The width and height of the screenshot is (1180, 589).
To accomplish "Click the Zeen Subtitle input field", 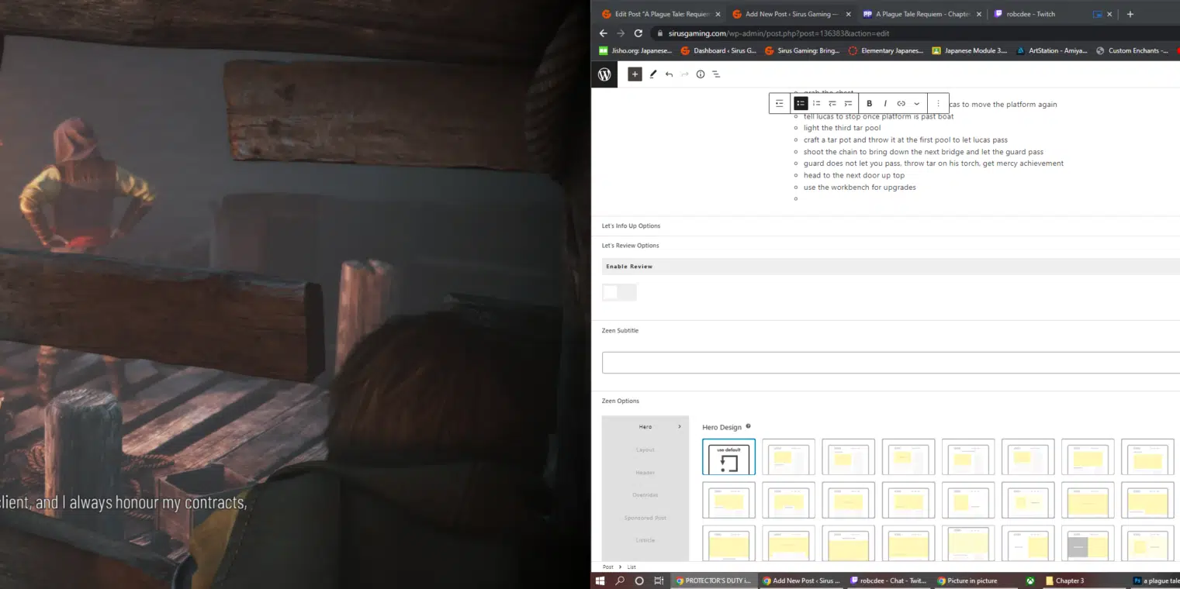I will [891, 363].
